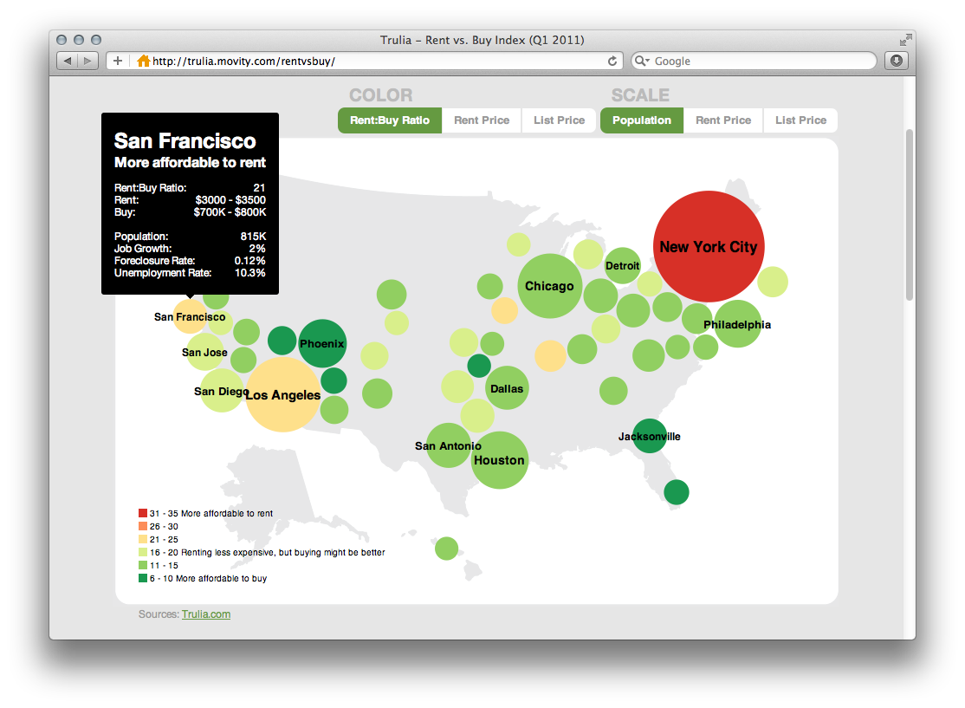The width and height of the screenshot is (965, 708).
Task: Click the red 31-35 legend swatch
Action: (144, 512)
